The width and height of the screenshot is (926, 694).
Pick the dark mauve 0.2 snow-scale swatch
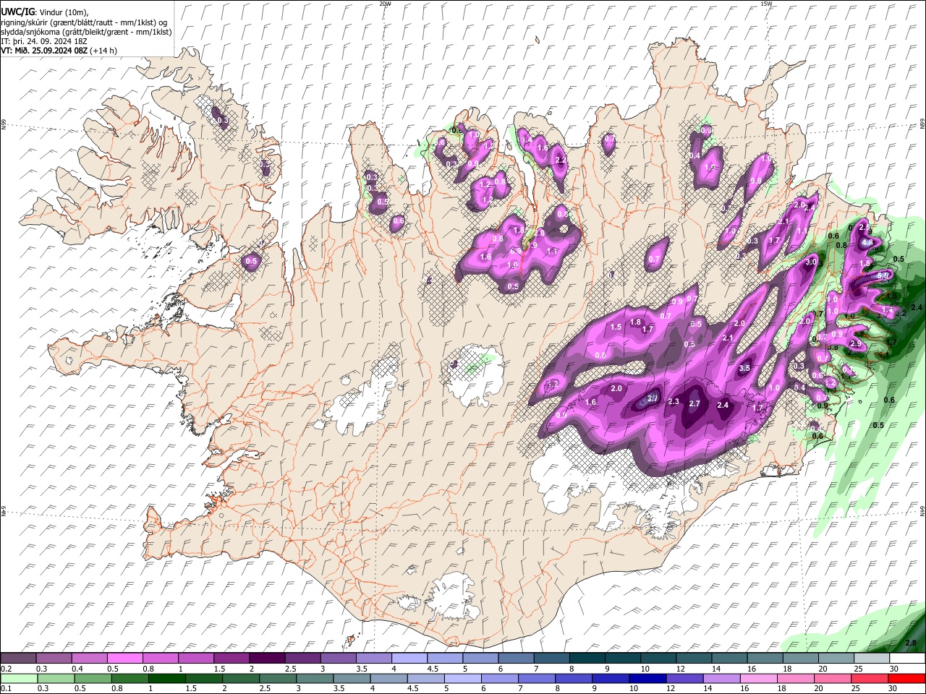pos(17,659)
